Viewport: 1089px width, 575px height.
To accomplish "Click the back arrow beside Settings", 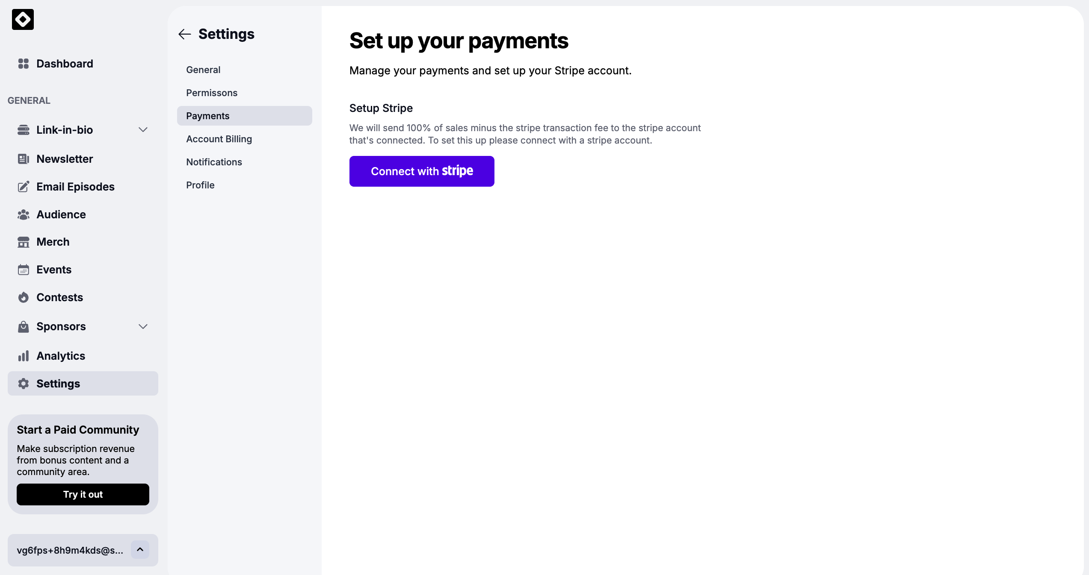I will click(184, 34).
